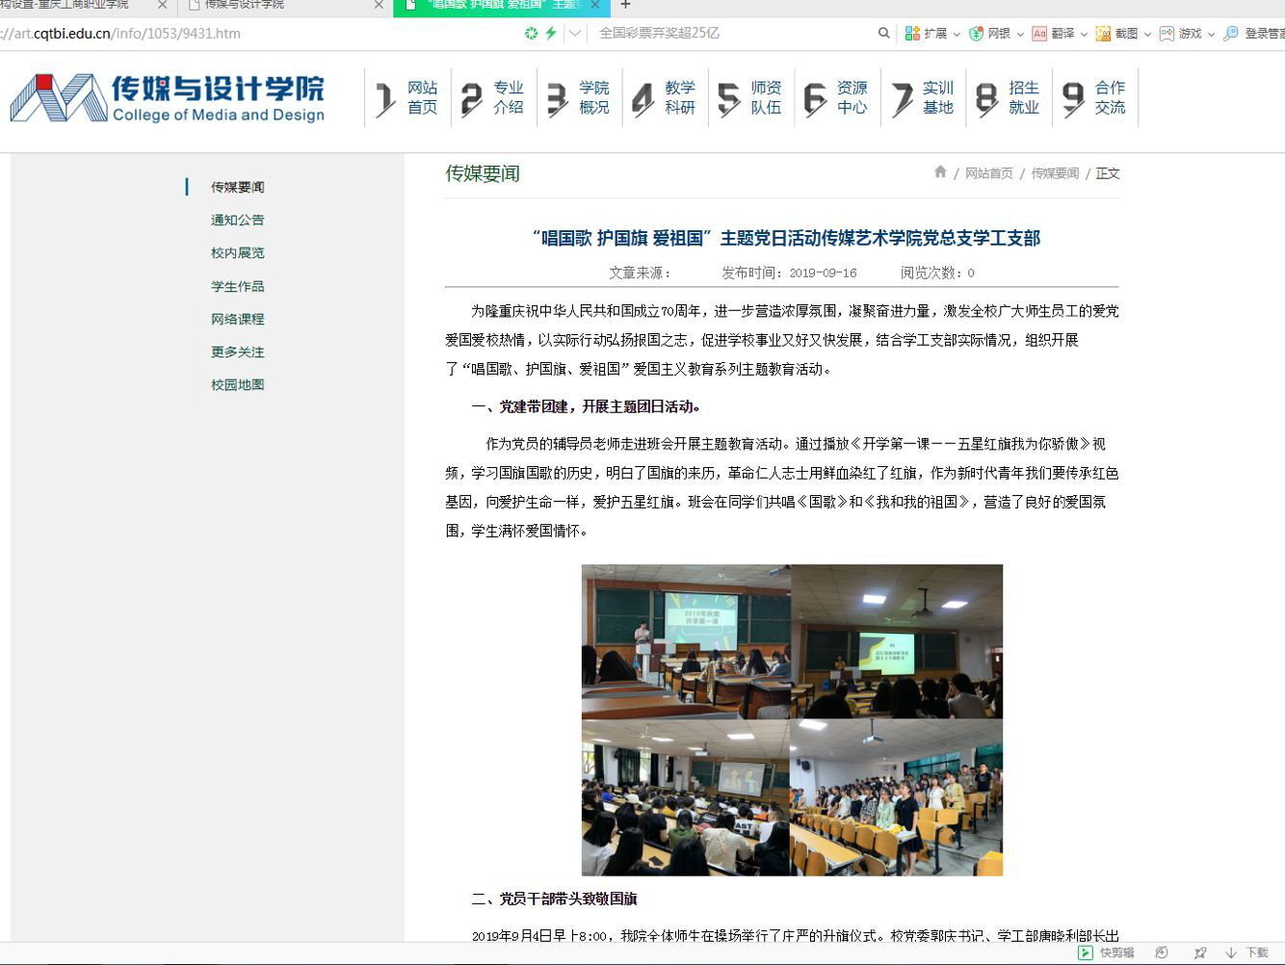The width and height of the screenshot is (1285, 965).
Task: Click the search magnifier icon in the toolbar
Action: tap(883, 33)
